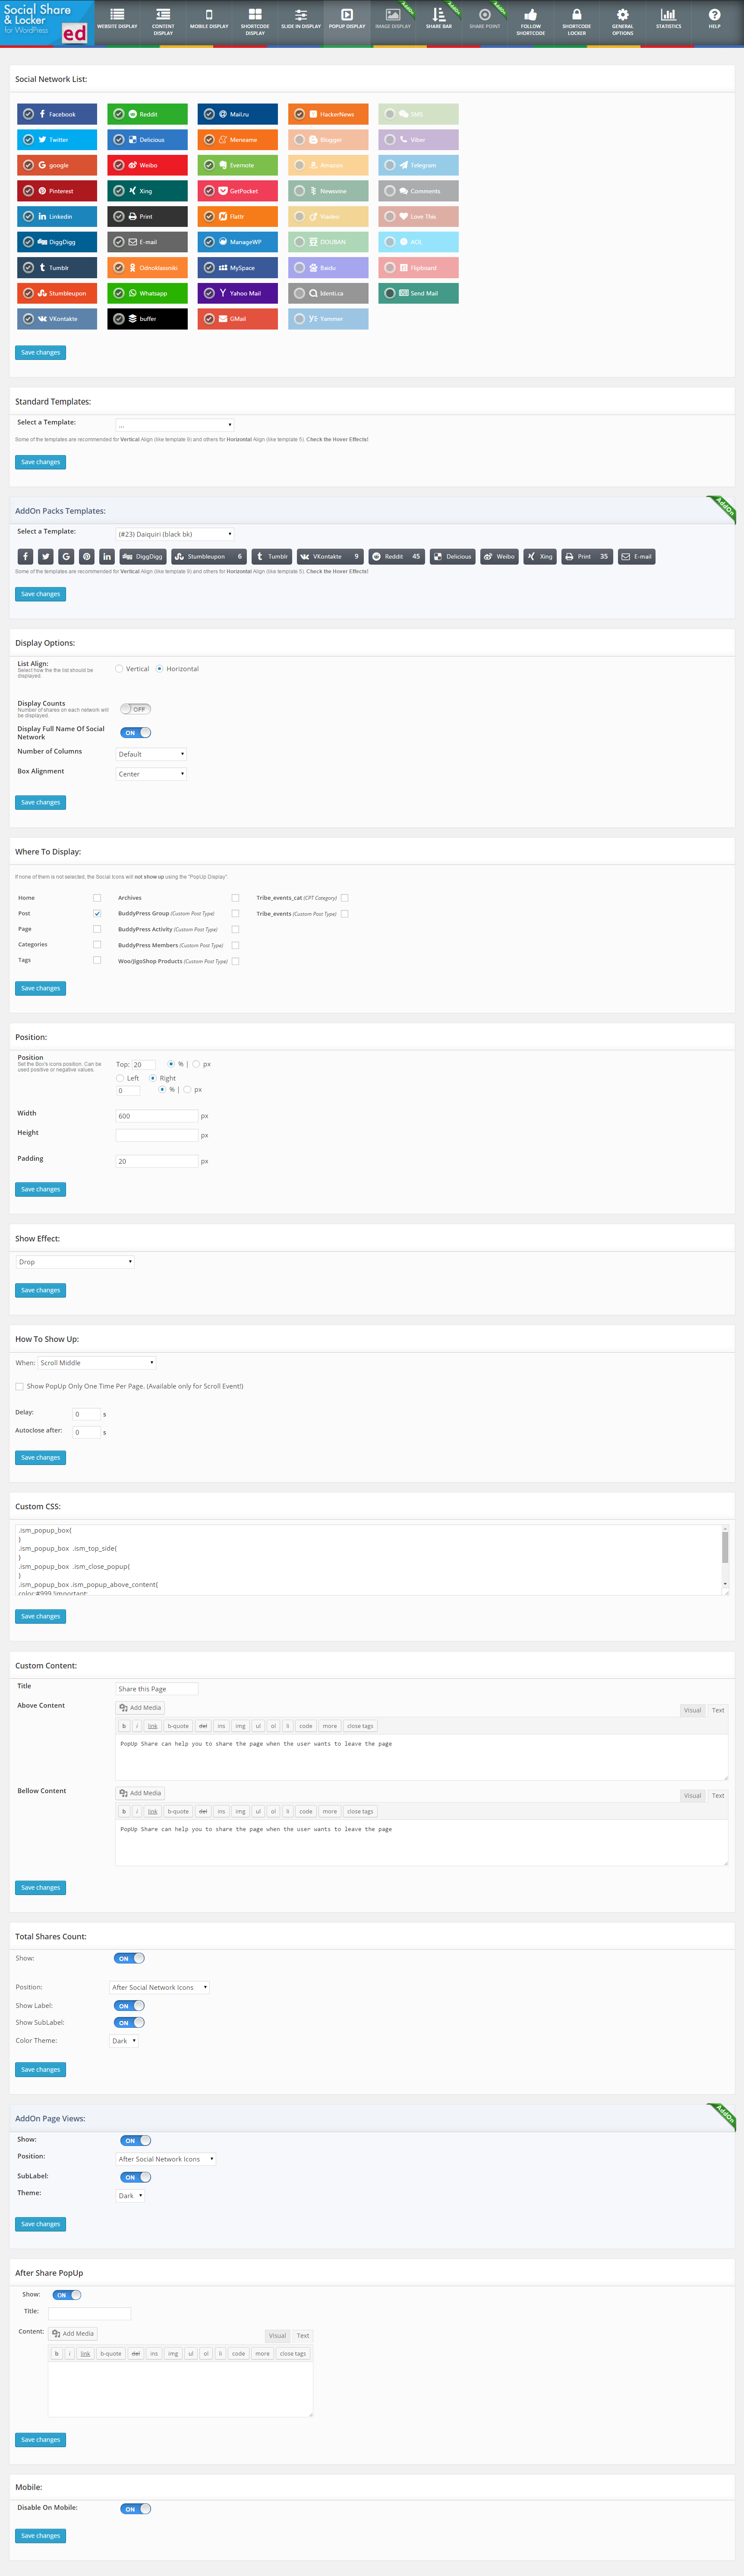Viewport: 744px width, 2576px height.
Task: Click the Print preview share button with count 35
Action: [x=586, y=556]
